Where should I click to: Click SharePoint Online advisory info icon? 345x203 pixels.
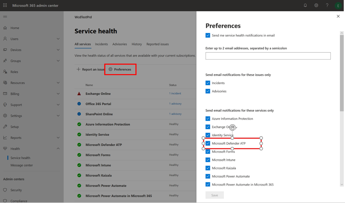(x=79, y=114)
